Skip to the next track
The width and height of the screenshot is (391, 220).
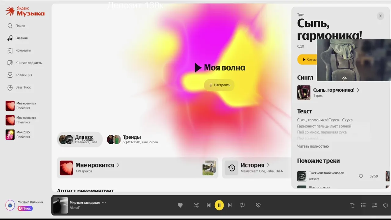coord(230,205)
